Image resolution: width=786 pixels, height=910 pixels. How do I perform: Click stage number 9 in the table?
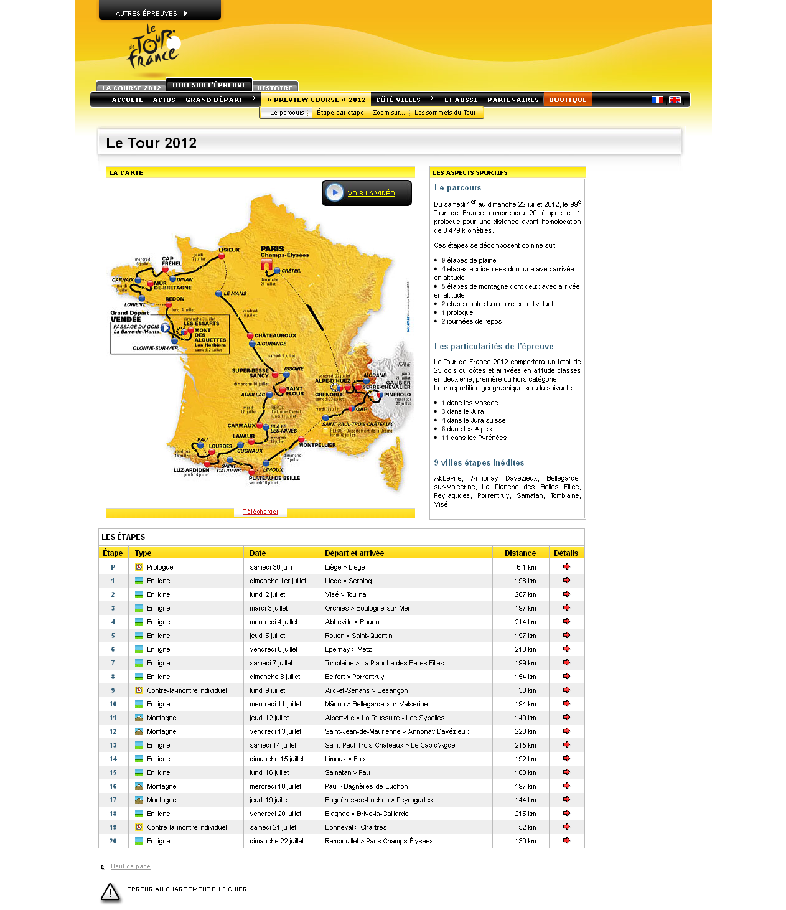[113, 690]
